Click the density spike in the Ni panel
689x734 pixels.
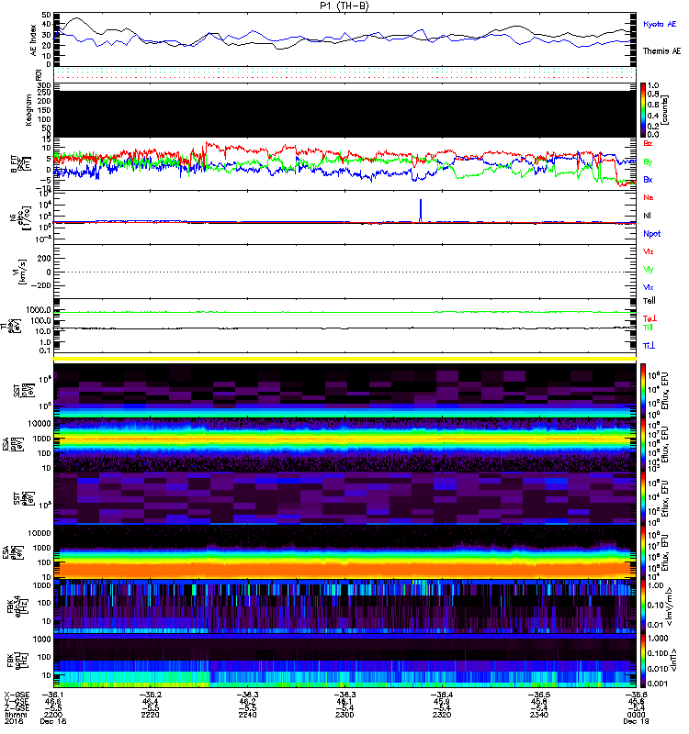click(421, 209)
